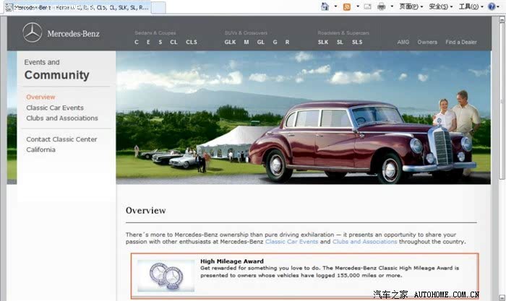Click the Community sidebar title
Image resolution: width=506 pixels, height=301 pixels.
57,75
